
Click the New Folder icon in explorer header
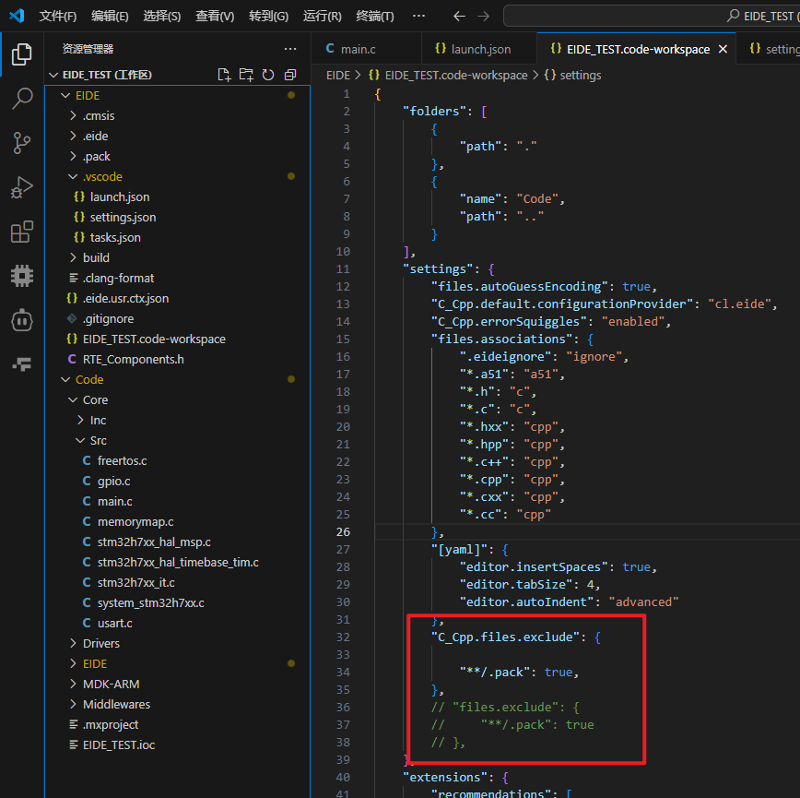(x=246, y=75)
